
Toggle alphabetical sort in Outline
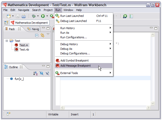pyautogui.click(x=36, y=73)
